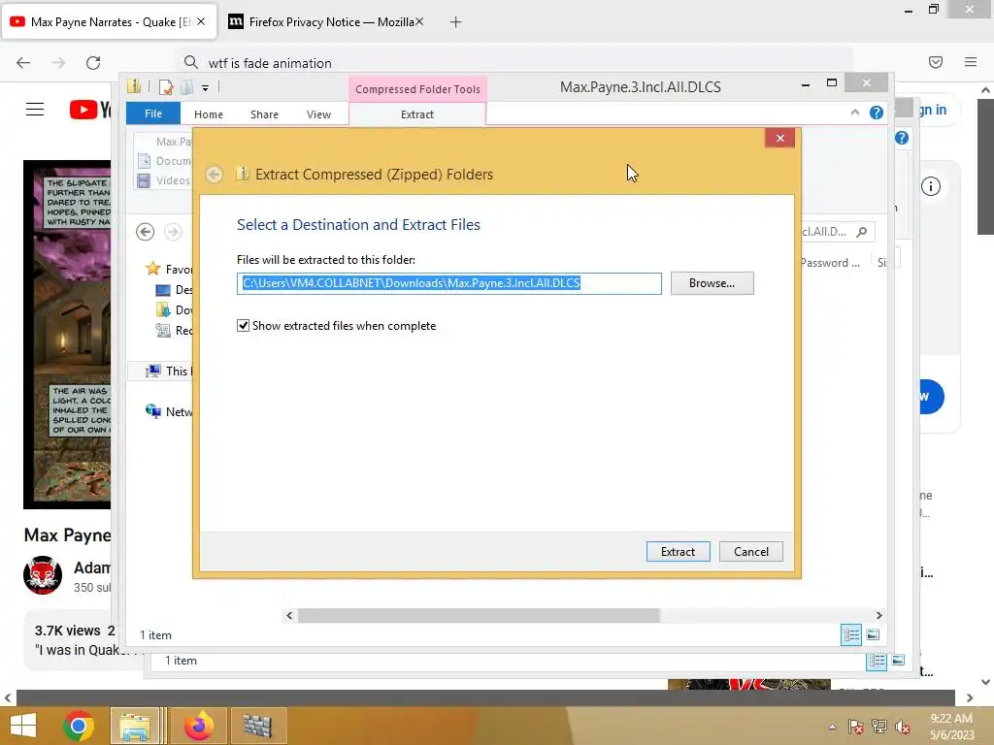Close the Firefox Privacy Notice tab
Viewport: 994px width, 745px height.
tap(419, 21)
